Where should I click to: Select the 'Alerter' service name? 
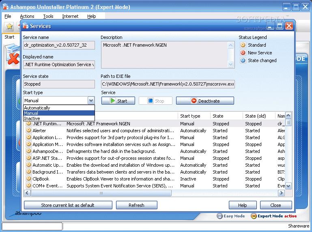[x=39, y=131]
